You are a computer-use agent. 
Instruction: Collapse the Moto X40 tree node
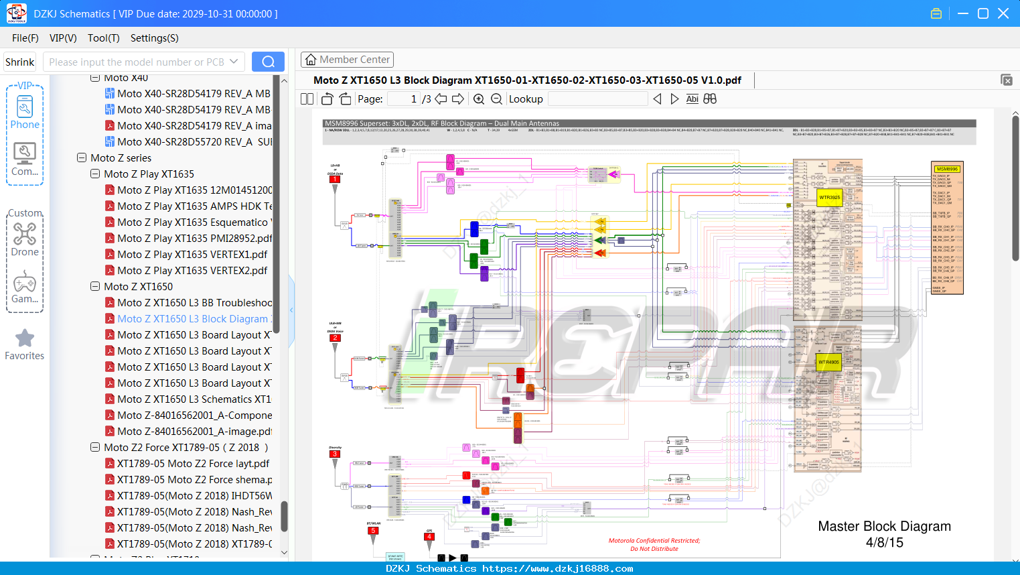[95, 78]
